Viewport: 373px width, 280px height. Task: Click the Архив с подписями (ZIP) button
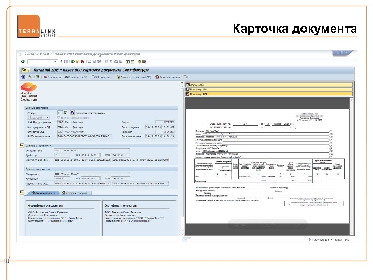134,77
